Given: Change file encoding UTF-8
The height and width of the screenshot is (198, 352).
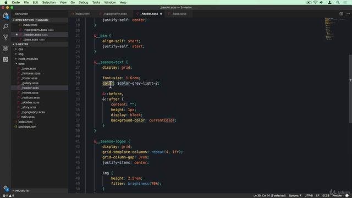Looking at the screenshot, I should [309, 196].
